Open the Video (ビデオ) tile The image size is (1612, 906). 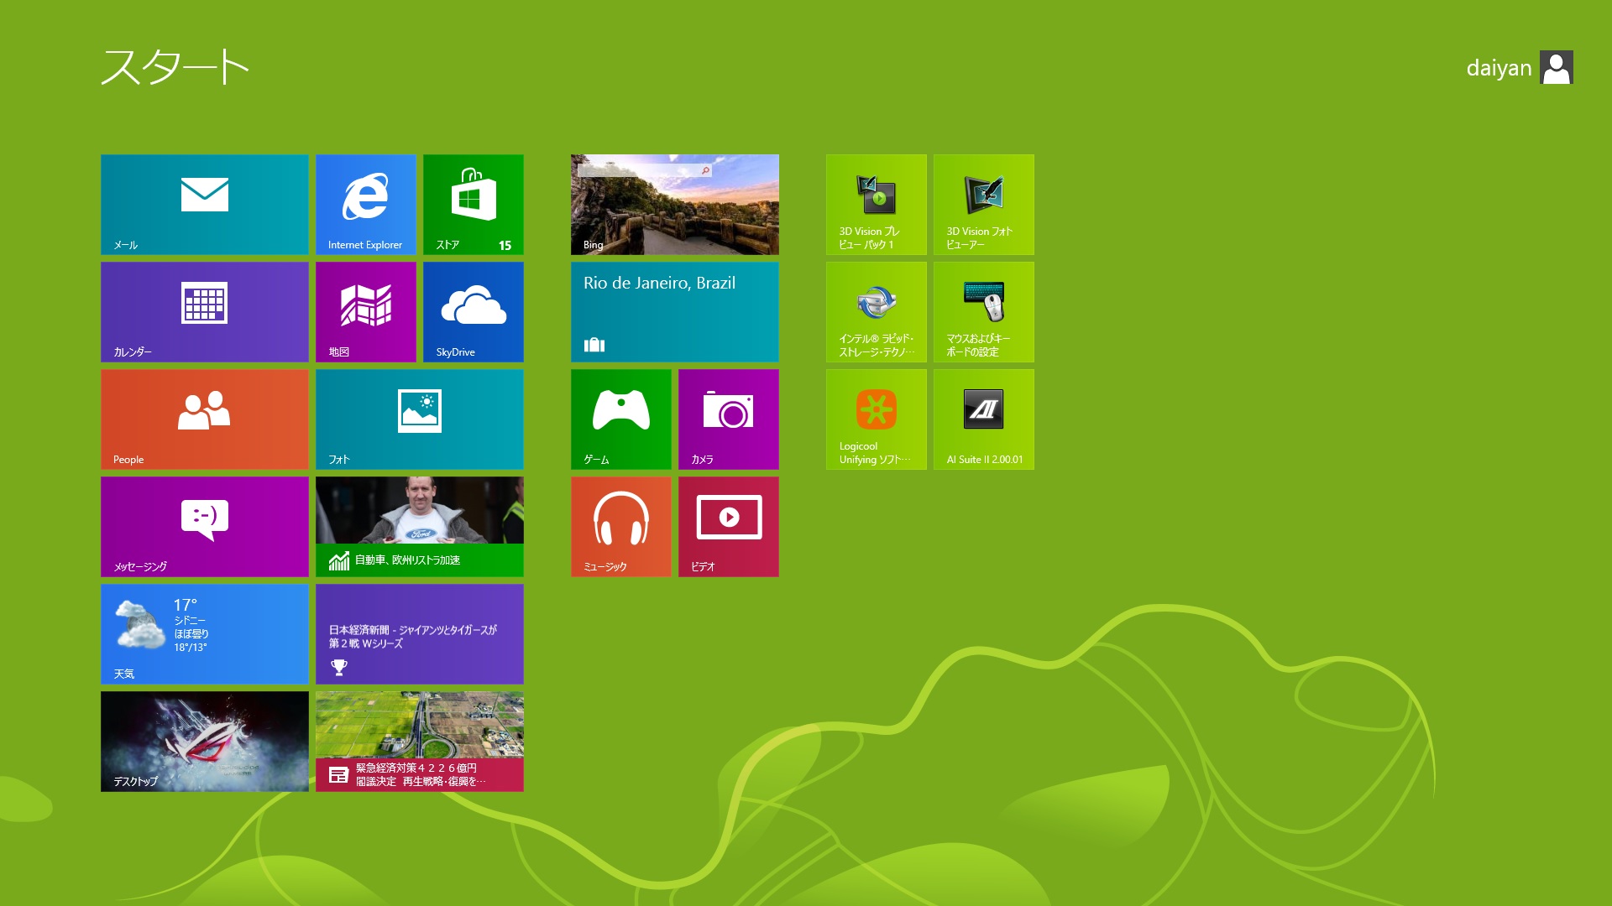point(728,526)
